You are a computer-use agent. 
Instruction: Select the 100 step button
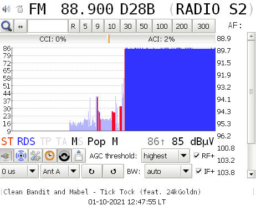[162, 26]
